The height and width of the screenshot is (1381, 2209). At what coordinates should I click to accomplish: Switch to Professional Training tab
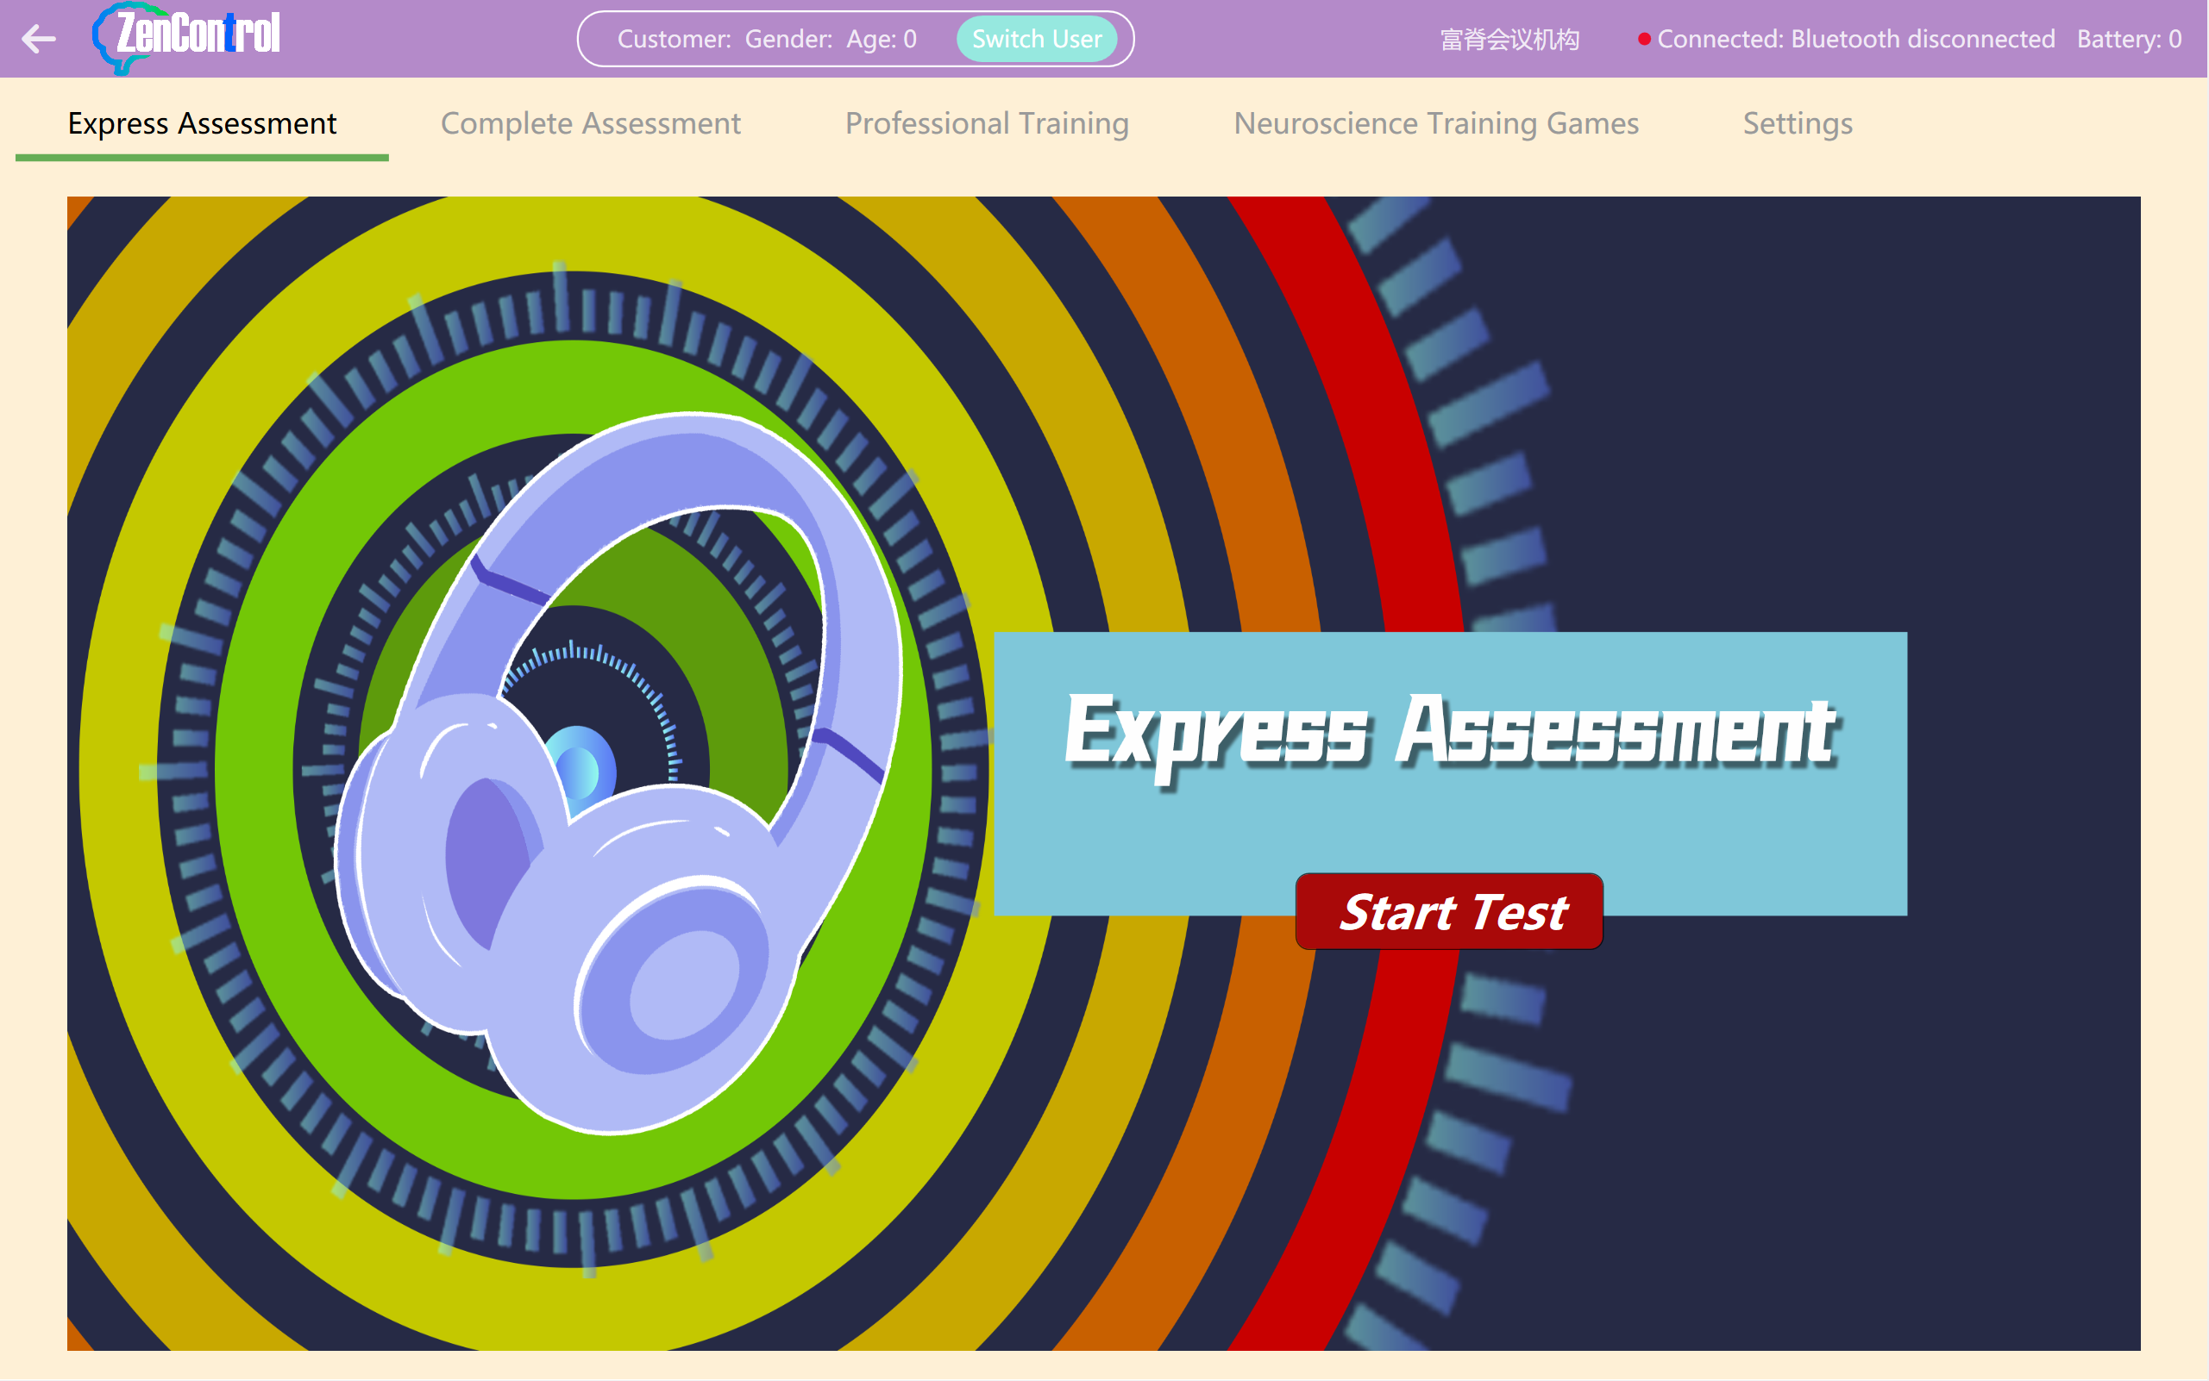pyautogui.click(x=986, y=123)
